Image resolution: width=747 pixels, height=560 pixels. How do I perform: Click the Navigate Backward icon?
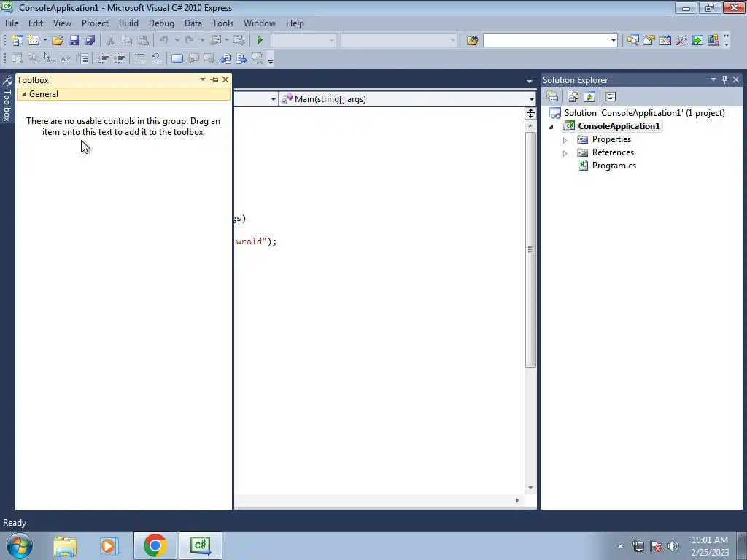[x=215, y=41]
